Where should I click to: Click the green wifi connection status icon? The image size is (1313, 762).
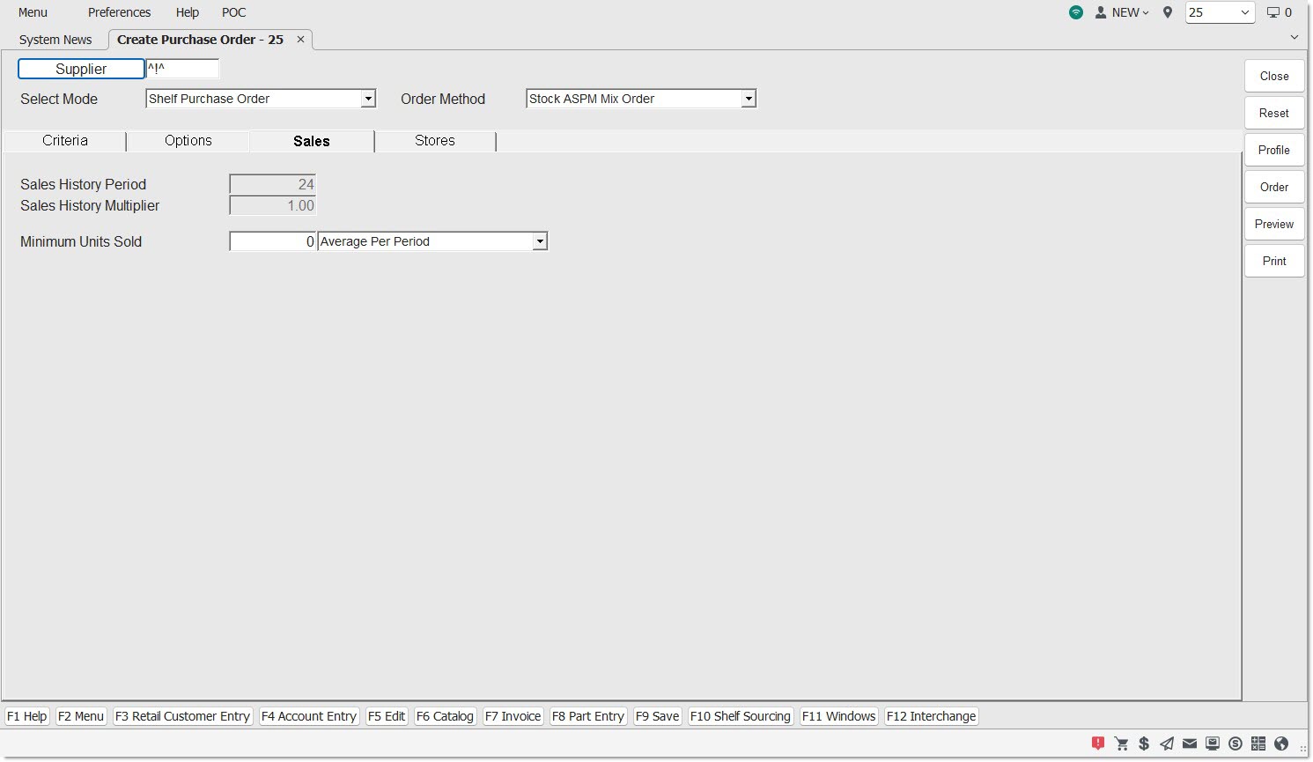coord(1076,12)
